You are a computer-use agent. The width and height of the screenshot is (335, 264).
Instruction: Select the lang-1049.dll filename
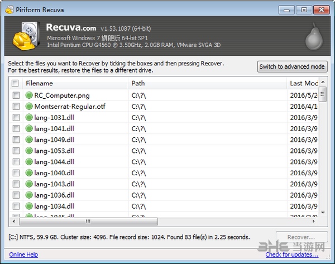point(54,140)
